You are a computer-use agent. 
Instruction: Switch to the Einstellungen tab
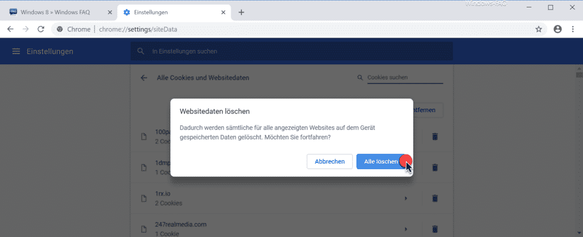point(174,13)
